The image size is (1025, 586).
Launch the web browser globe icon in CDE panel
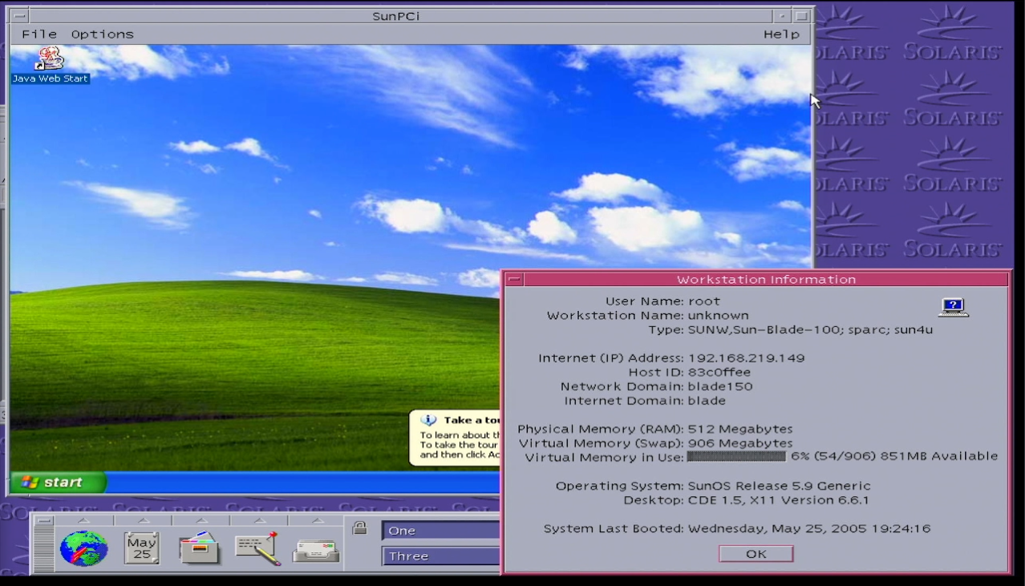coord(83,549)
